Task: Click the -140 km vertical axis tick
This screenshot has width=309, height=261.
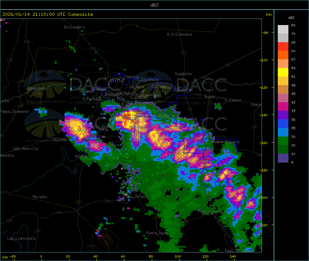Action: point(264,115)
